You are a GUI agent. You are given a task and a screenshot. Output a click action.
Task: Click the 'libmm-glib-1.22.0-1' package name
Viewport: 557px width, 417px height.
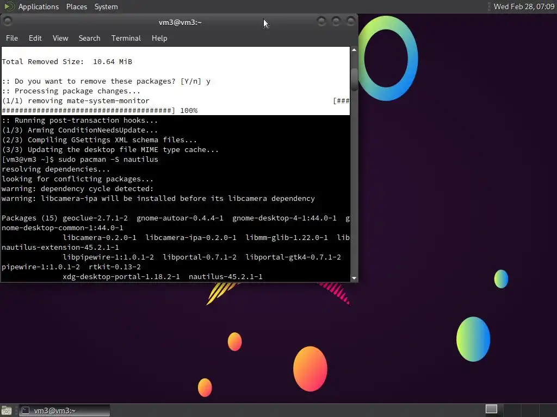coord(286,238)
